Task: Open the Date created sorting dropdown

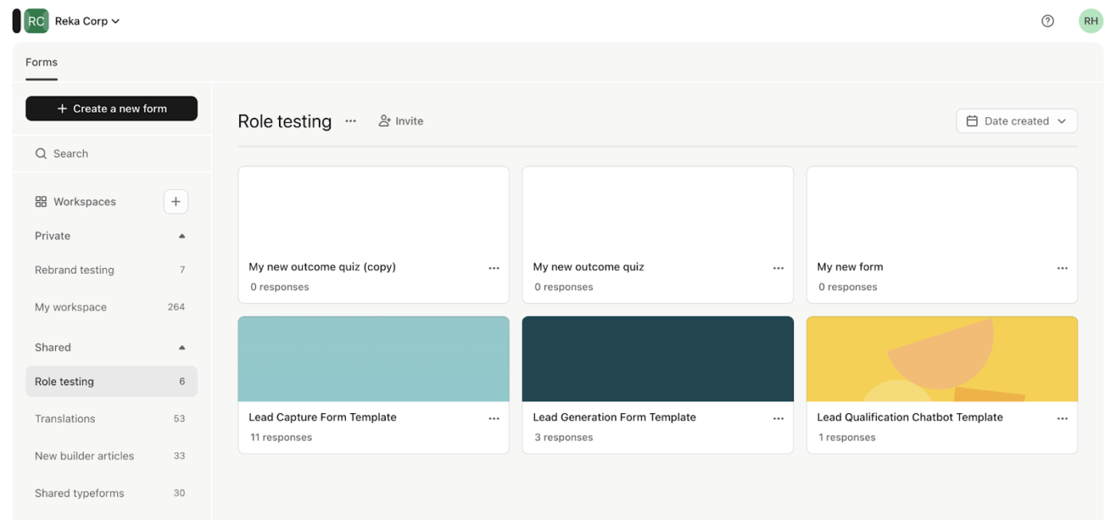Action: 1016,120
